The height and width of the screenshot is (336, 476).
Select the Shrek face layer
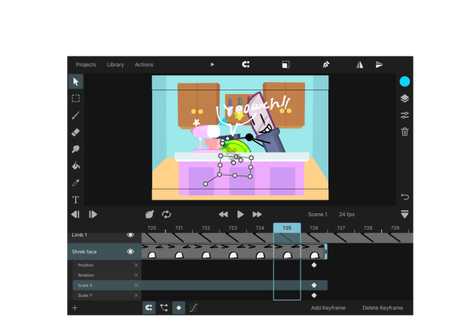(x=105, y=252)
